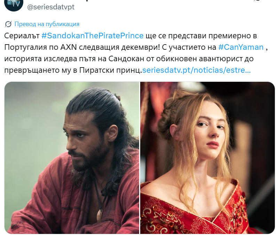Click the translation icon beside Превод на публикация
This screenshot has width=279, height=236.
click(8, 24)
